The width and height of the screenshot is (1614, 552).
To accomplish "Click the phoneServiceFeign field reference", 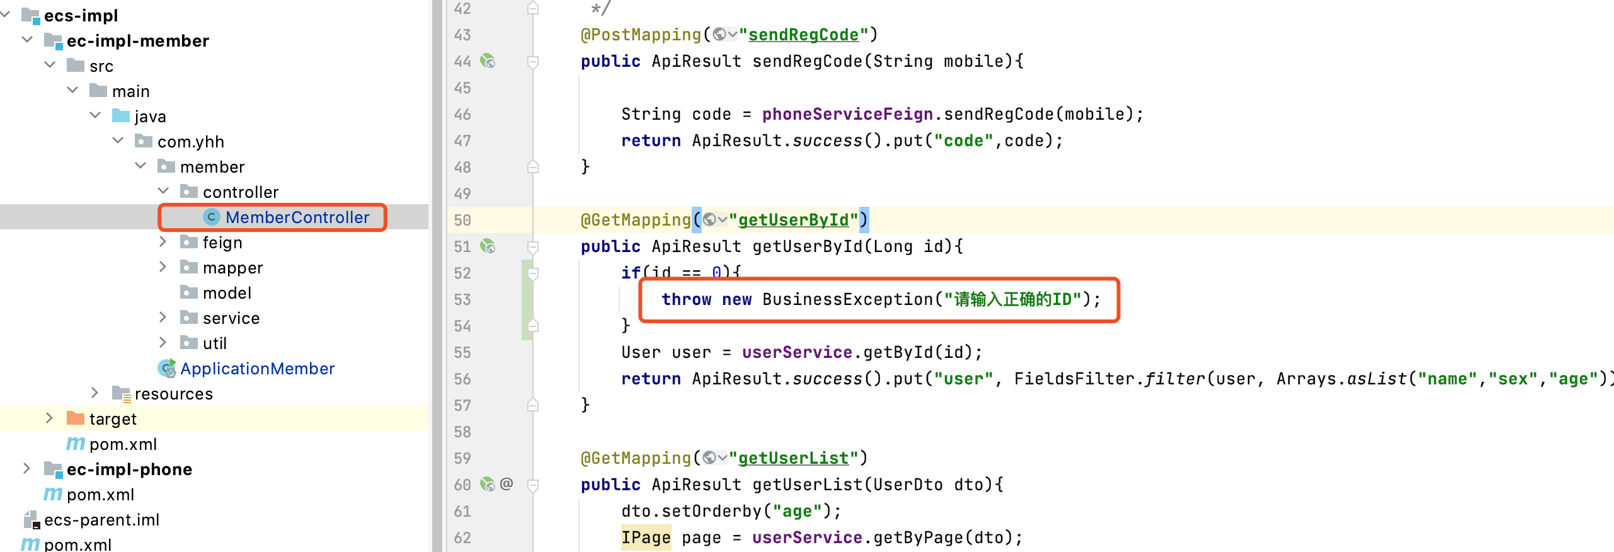I will (x=847, y=114).
